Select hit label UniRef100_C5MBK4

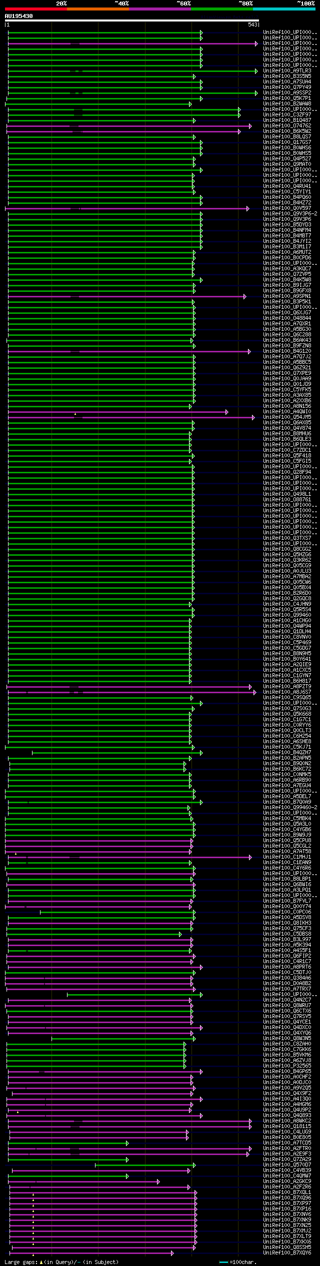click(x=287, y=819)
